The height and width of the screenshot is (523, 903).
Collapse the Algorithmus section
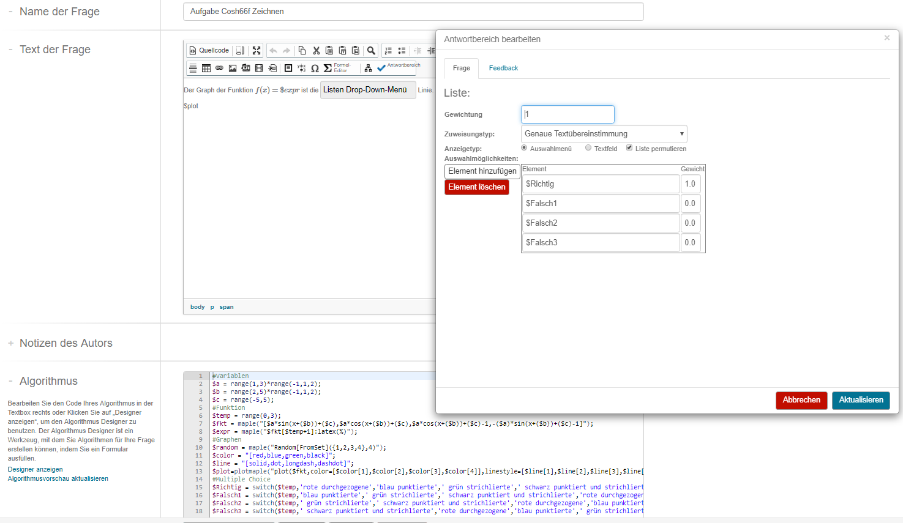(x=10, y=381)
